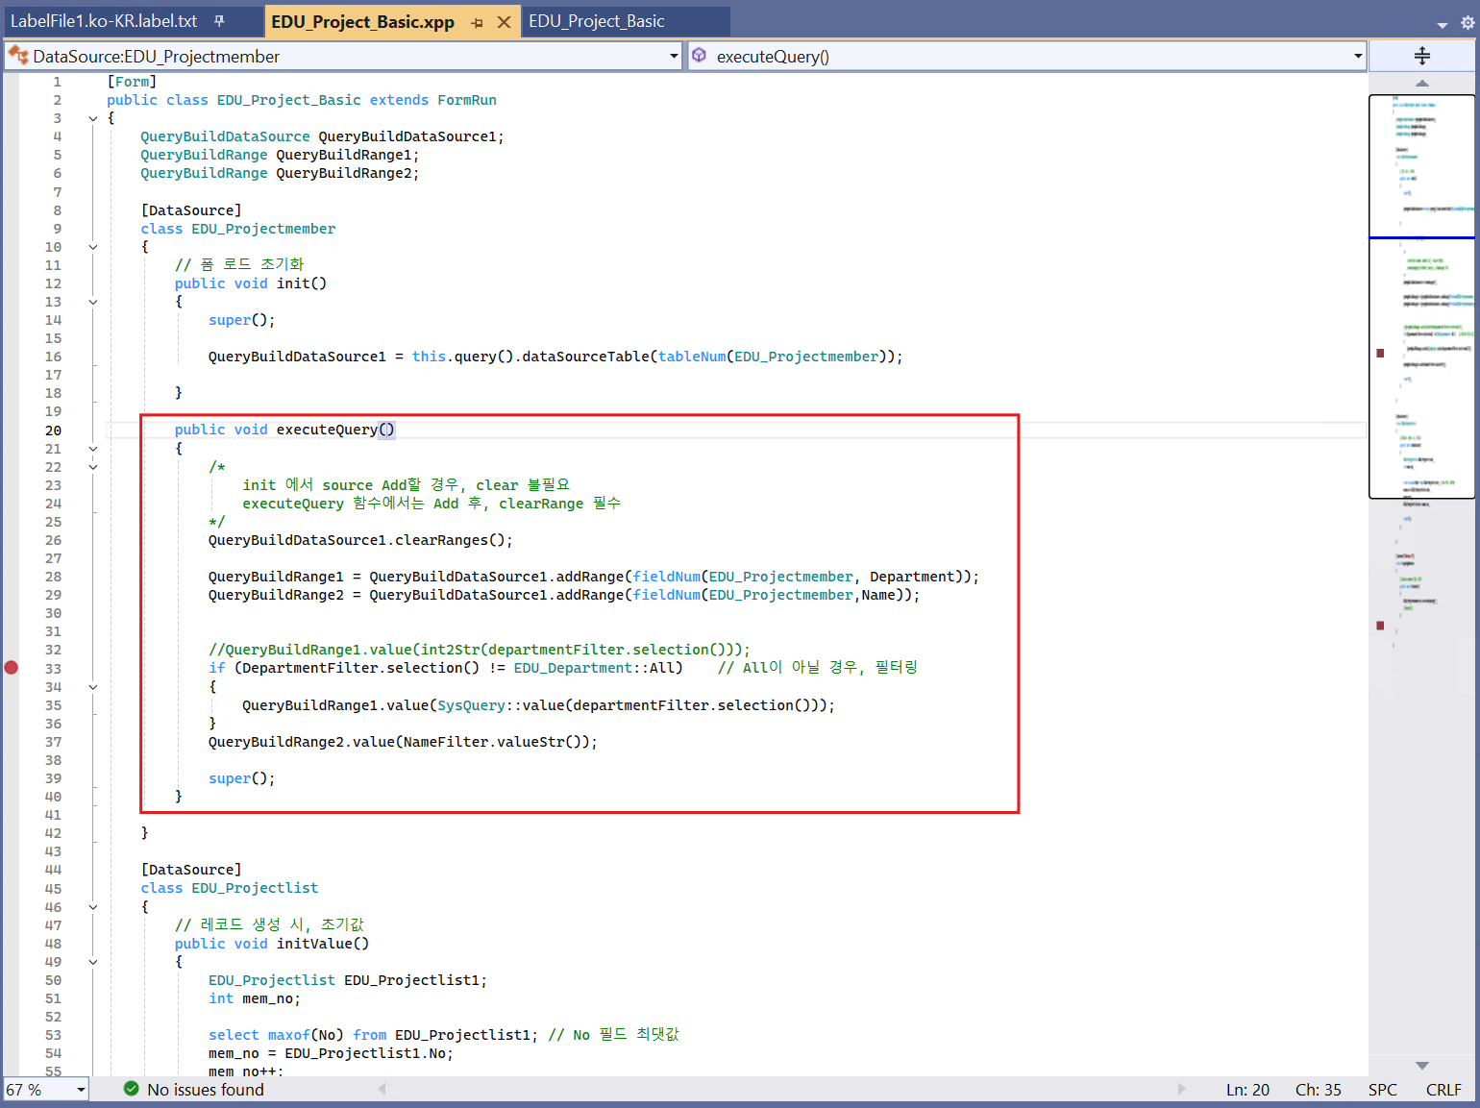The height and width of the screenshot is (1108, 1480).
Task: Switch to the EDU_Project_Basic designer tab
Action: (596, 21)
